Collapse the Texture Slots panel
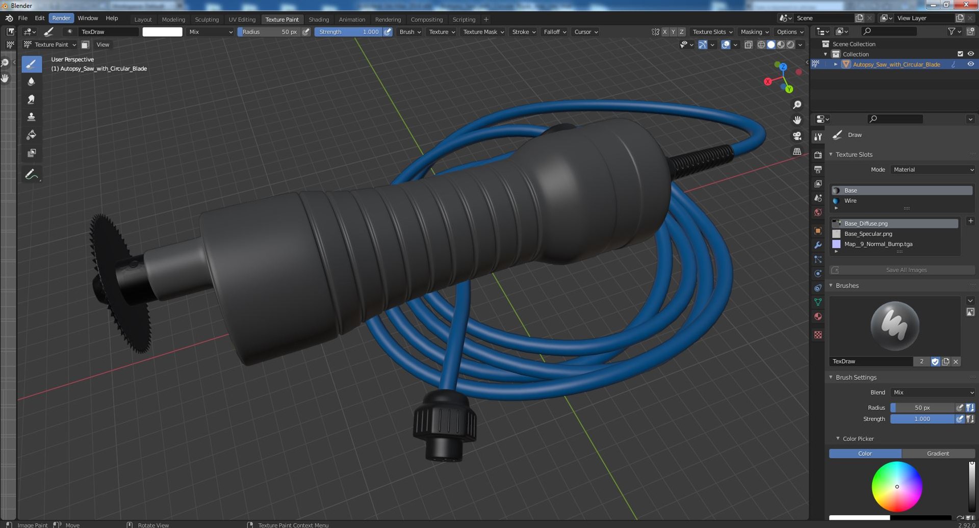 pyautogui.click(x=831, y=154)
